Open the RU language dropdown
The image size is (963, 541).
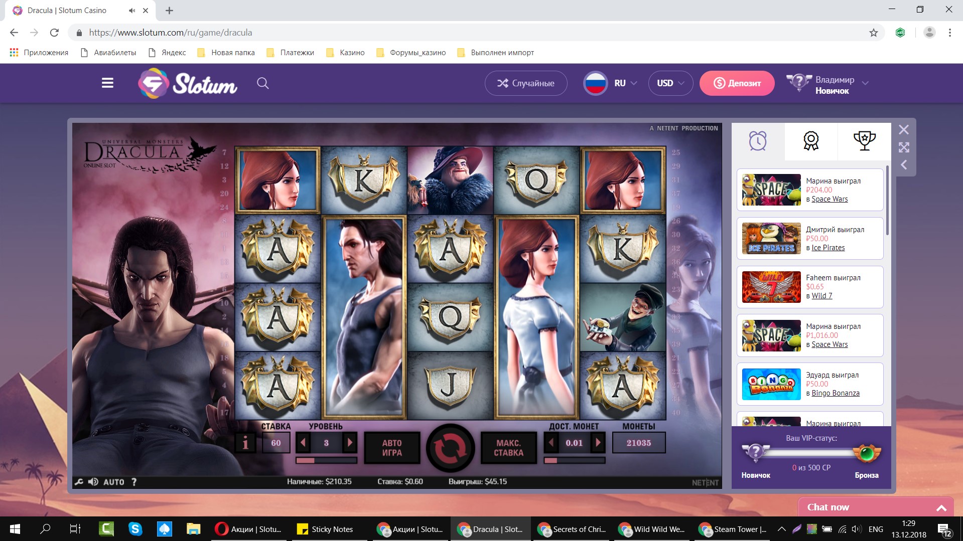coord(610,83)
